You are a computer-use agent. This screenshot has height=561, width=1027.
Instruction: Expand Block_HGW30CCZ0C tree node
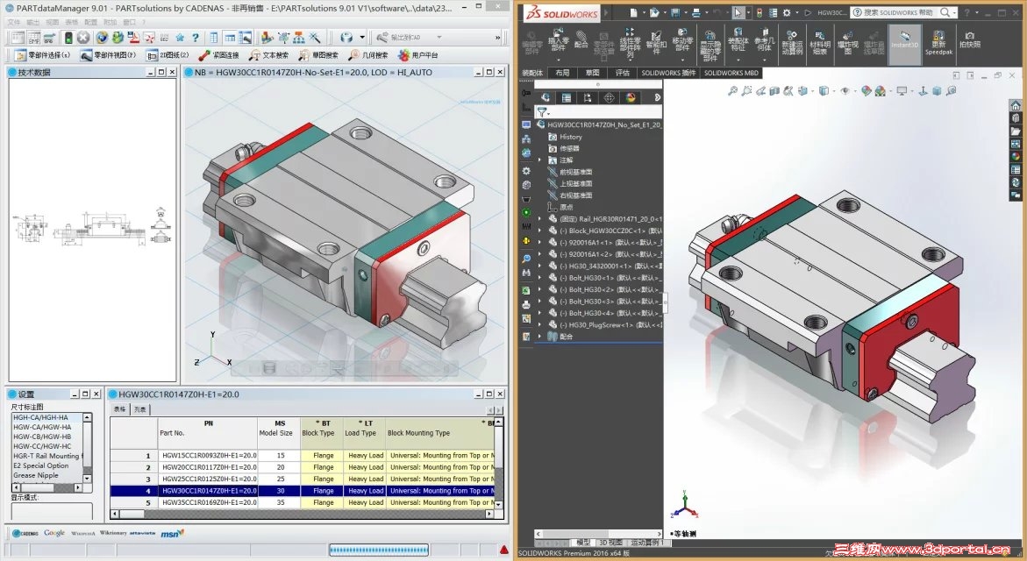tap(540, 231)
